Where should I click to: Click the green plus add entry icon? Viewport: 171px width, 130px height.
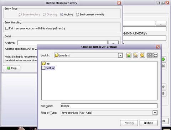tap(164, 59)
